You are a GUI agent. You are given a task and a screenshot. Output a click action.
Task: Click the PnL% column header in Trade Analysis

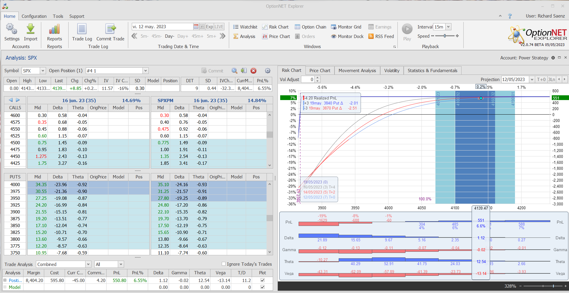click(x=138, y=273)
